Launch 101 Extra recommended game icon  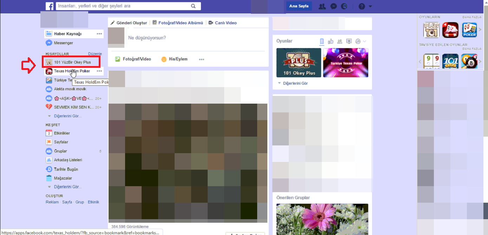(x=450, y=61)
